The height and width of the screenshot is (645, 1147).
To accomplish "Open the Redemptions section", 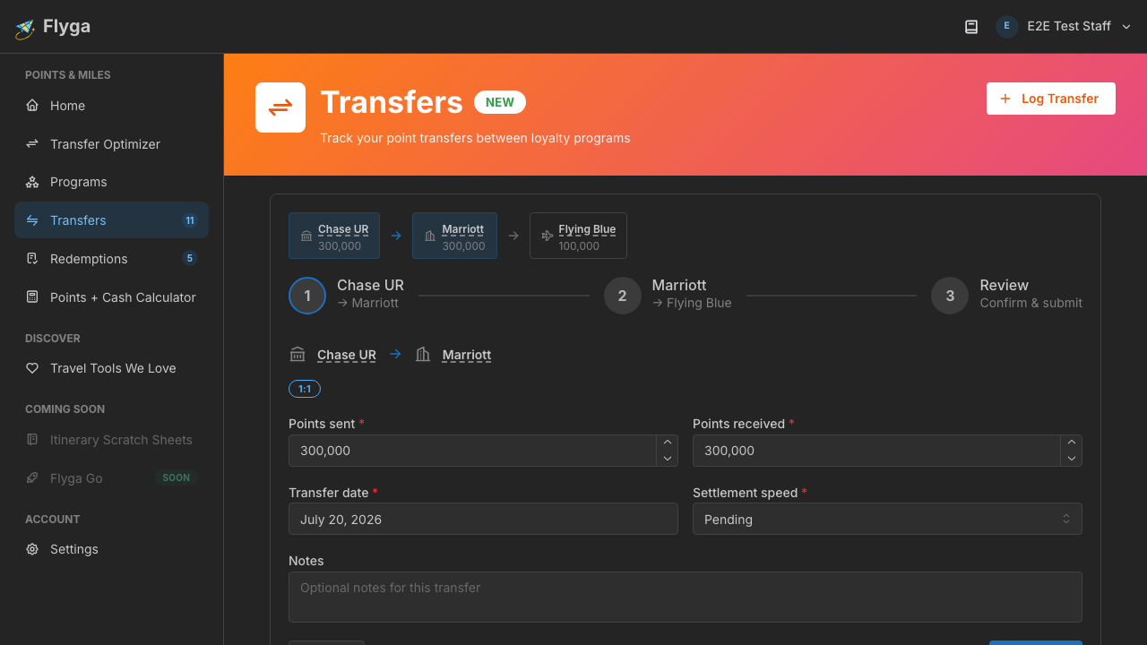I will pyautogui.click(x=111, y=259).
